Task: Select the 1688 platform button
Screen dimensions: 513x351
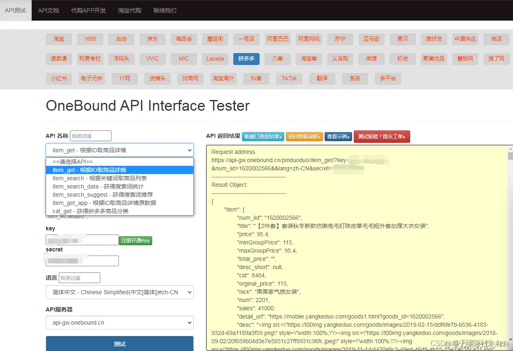Action: [x=90, y=39]
